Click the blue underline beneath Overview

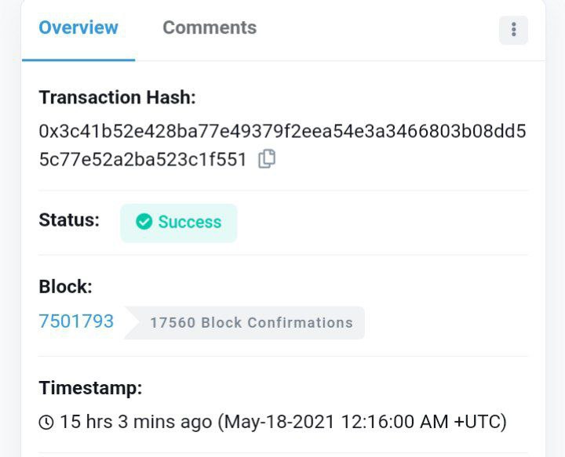(x=78, y=60)
